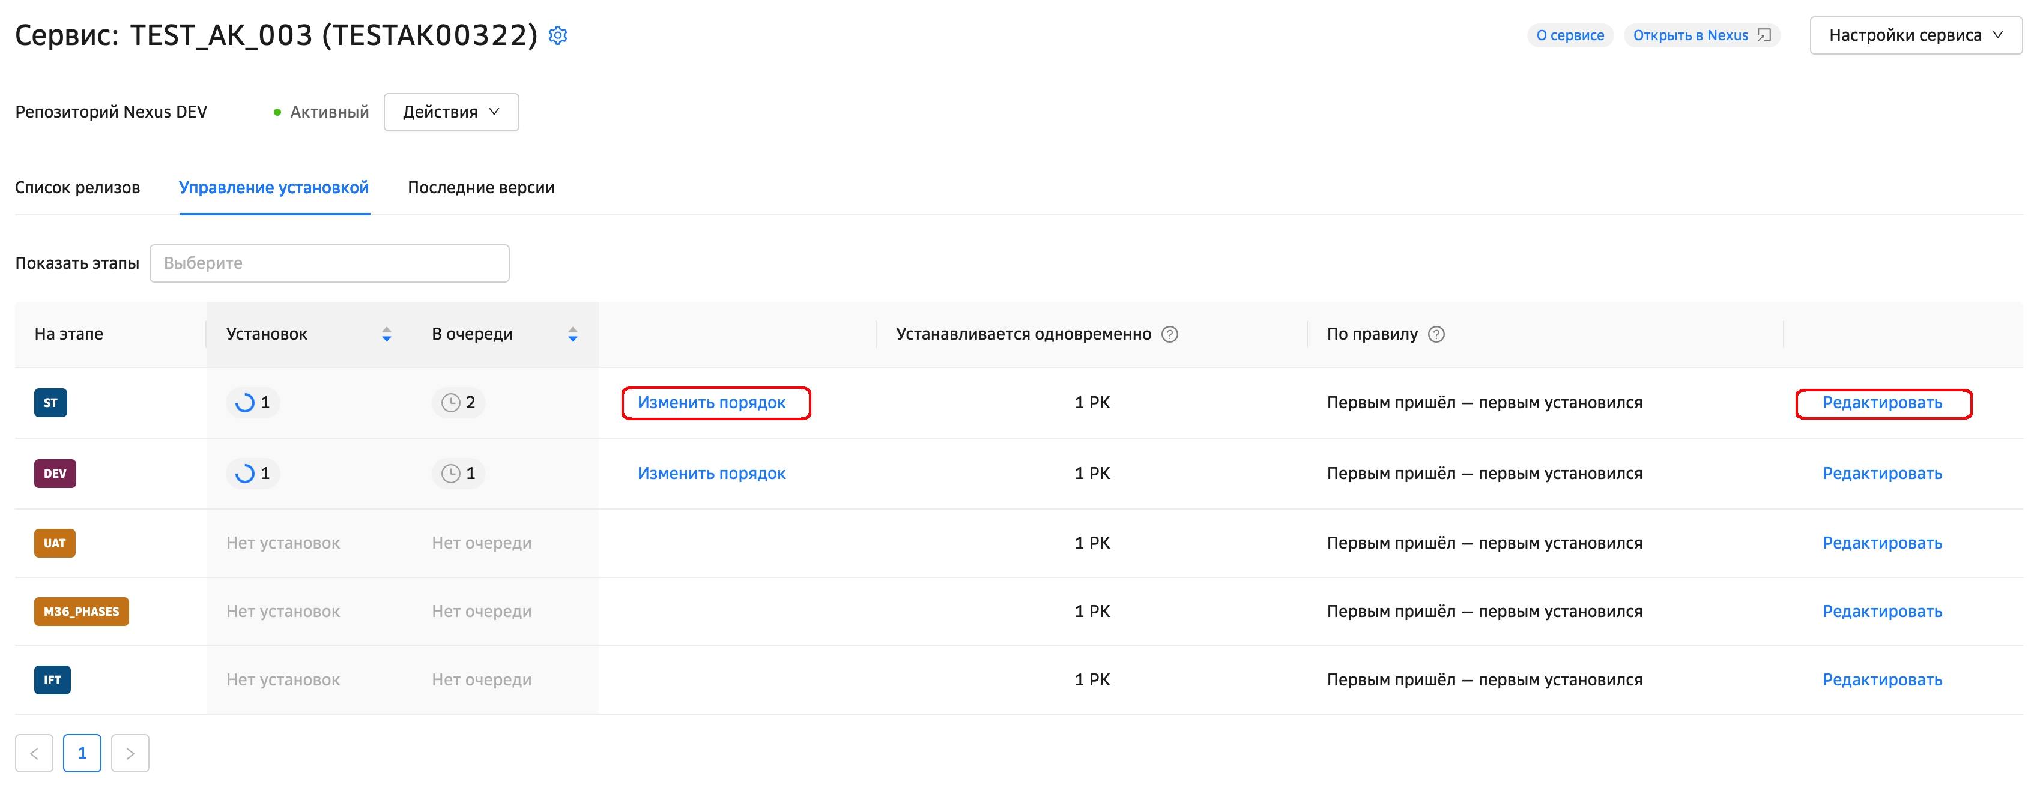
Task: Sort by В очереди column arrows
Action: pos(572,334)
